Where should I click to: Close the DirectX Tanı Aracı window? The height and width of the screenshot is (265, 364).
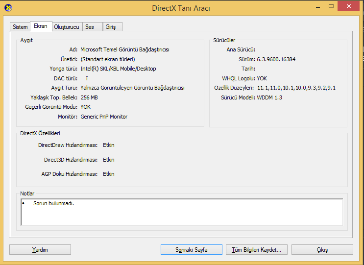(x=348, y=6)
